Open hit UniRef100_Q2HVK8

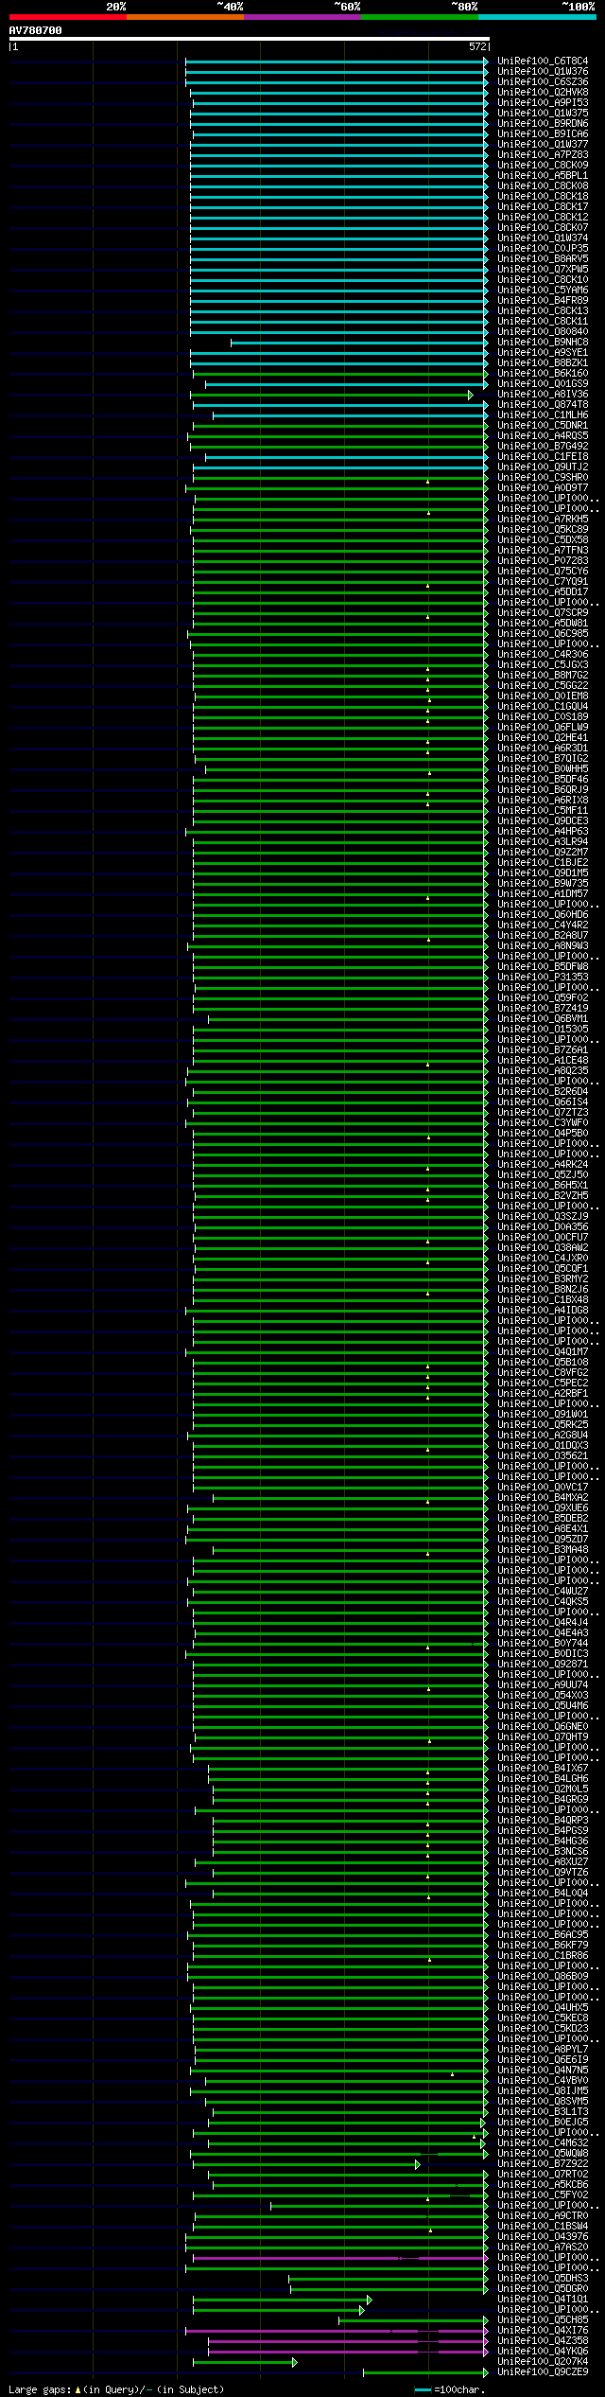click(x=543, y=93)
